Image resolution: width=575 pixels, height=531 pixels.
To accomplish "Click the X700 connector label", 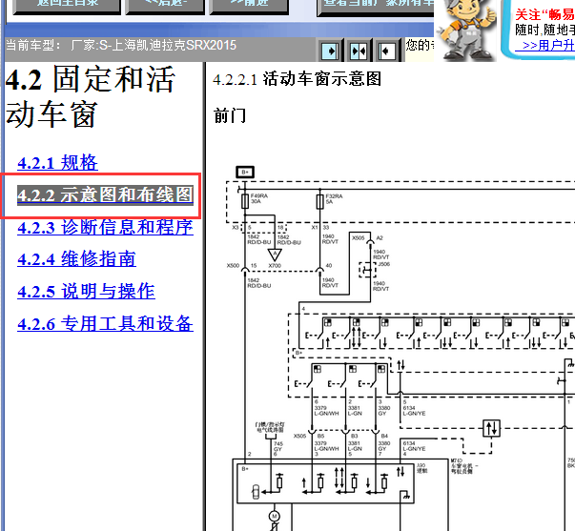I will 275,265.
